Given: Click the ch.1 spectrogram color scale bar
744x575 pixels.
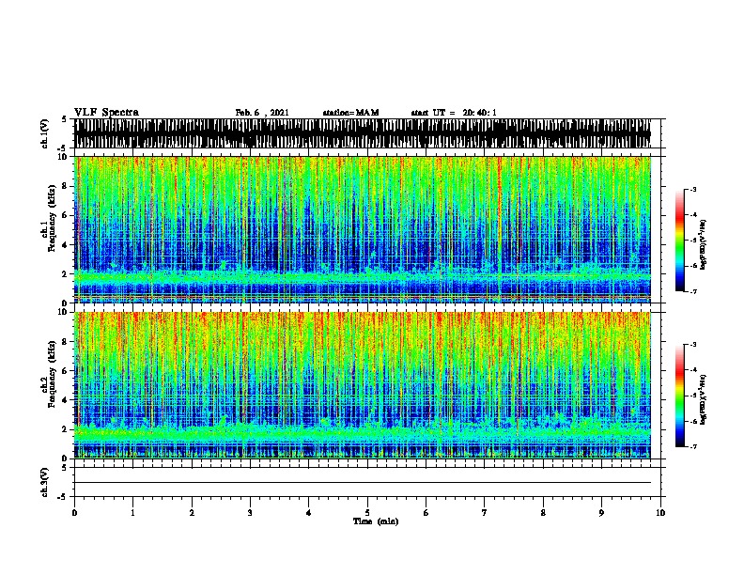Looking at the screenshot, I should (680, 241).
